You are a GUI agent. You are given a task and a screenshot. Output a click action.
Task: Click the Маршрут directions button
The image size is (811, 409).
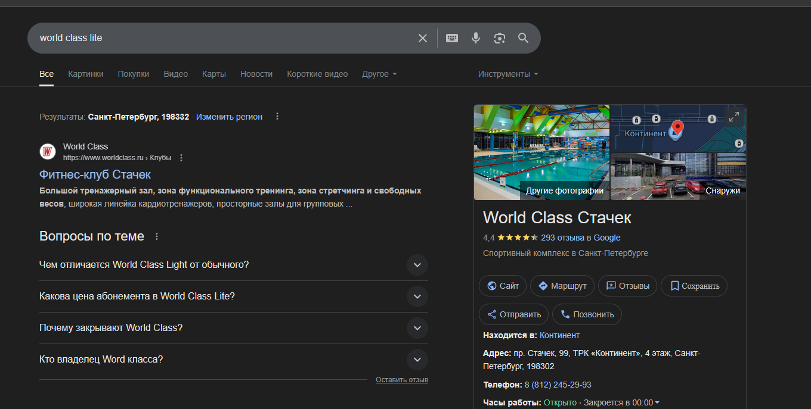[x=562, y=286]
